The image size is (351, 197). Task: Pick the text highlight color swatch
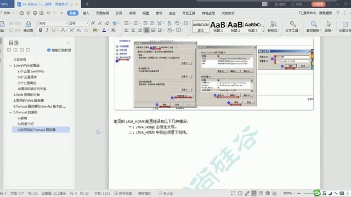(95, 30)
